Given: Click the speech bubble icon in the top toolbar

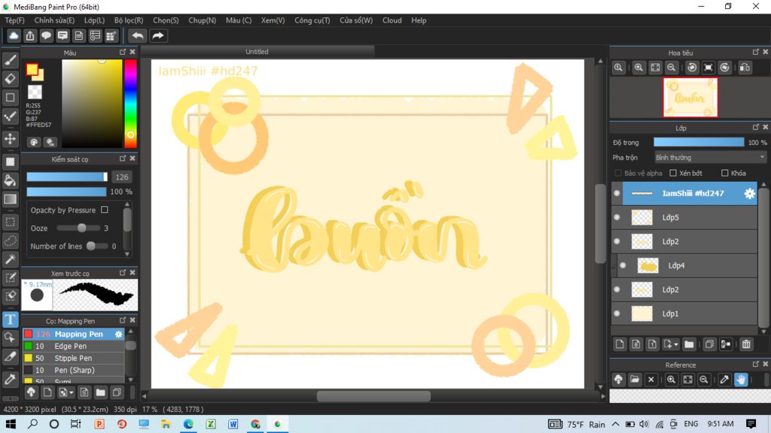Looking at the screenshot, I should (46, 36).
